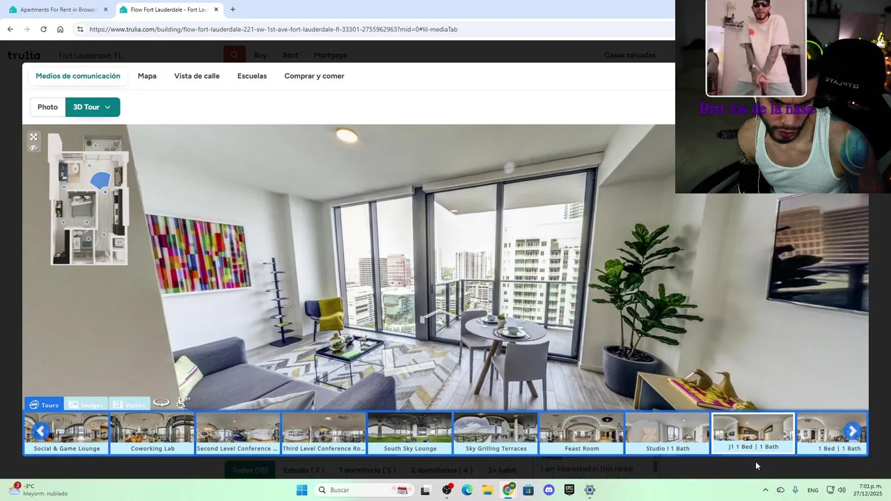Open a new browser tab
Viewport: 891px width, 501px height.
coord(232,10)
